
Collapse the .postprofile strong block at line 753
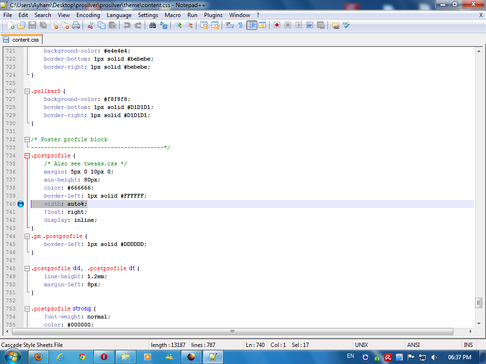tap(28, 309)
